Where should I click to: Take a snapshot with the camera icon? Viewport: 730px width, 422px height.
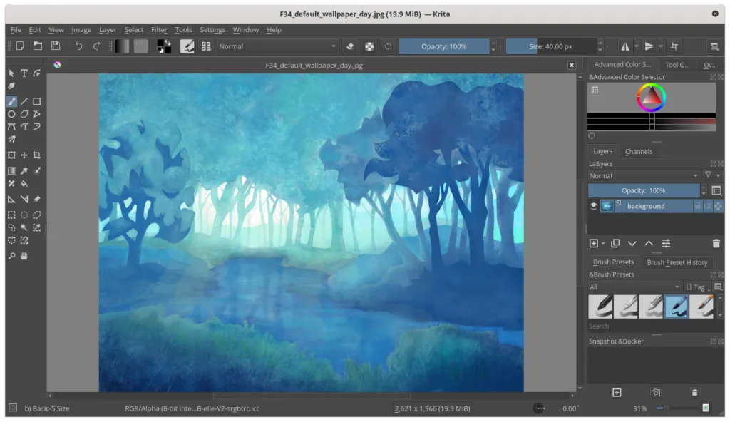(655, 393)
